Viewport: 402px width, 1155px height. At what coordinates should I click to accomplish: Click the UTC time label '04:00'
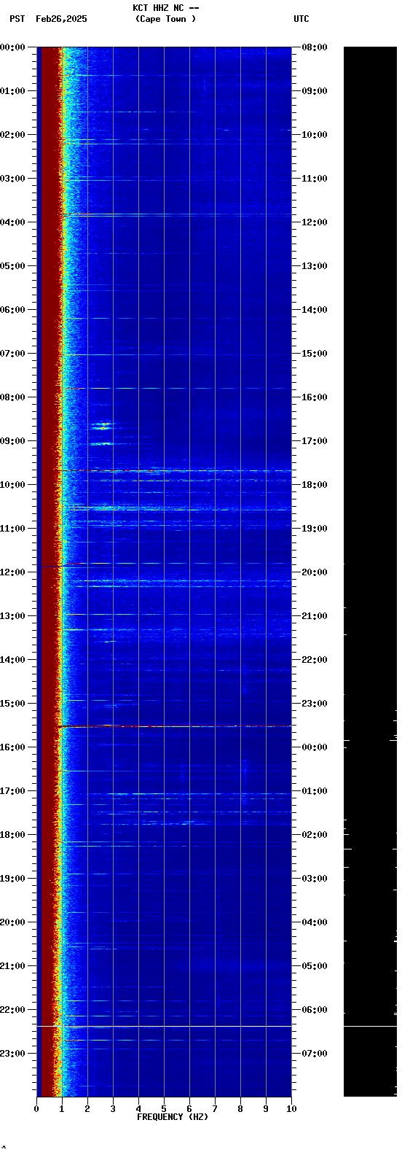pyautogui.click(x=315, y=922)
